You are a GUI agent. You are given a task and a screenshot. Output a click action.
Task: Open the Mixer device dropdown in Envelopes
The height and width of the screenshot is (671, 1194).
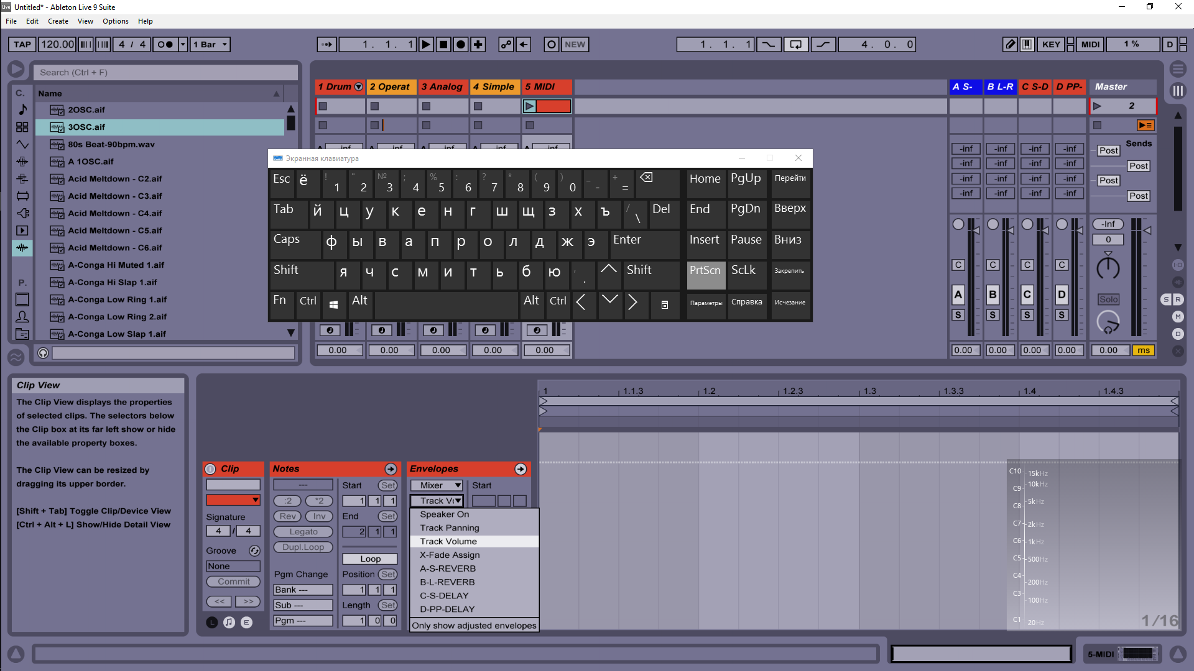tap(437, 484)
